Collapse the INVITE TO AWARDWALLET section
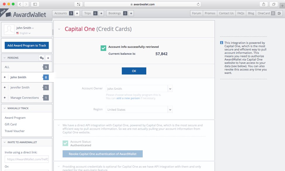 tap(5, 142)
